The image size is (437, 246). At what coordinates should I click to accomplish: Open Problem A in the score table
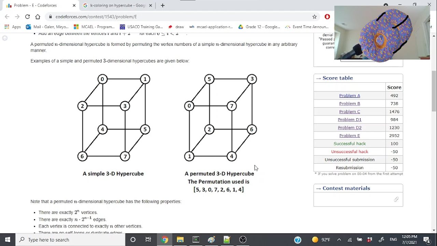pyautogui.click(x=350, y=96)
